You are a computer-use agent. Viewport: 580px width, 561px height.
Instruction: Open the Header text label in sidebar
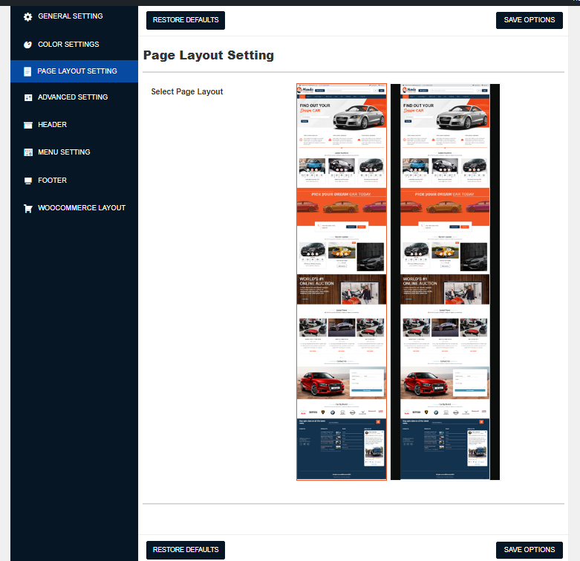(x=52, y=125)
